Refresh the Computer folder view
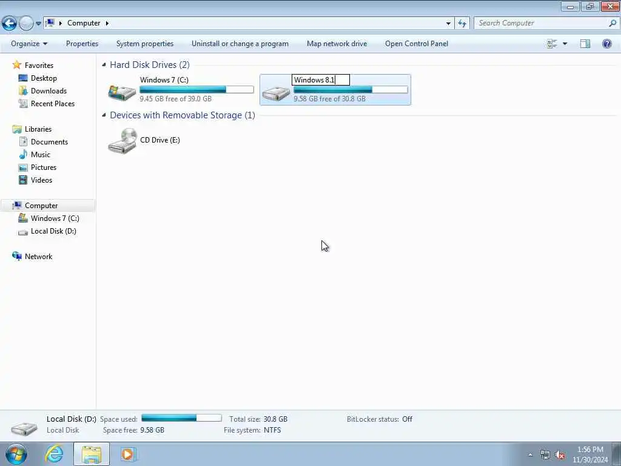 [x=462, y=24]
